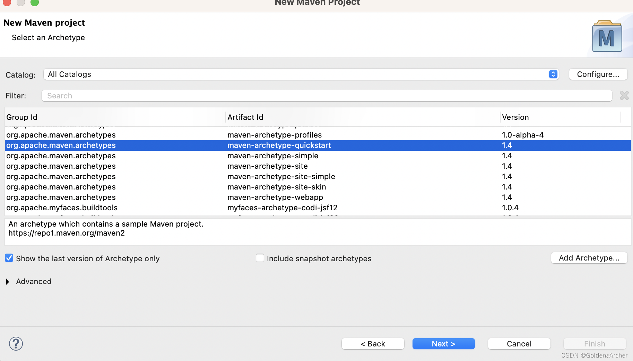The image size is (633, 361).
Task: Proceed with the Next button
Action: pyautogui.click(x=443, y=344)
